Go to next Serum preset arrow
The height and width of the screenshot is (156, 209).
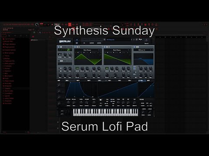(134, 39)
